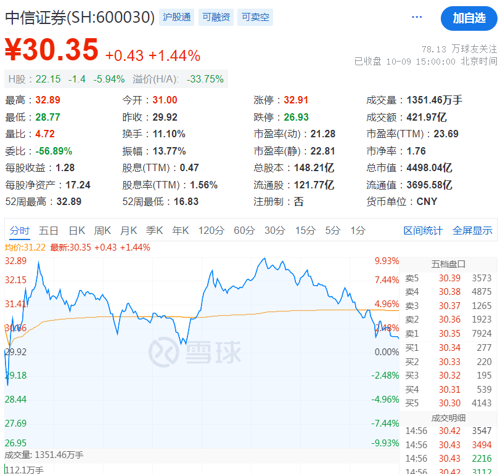This screenshot has height=474, width=500.
Task: Switch to the 60分 chart tab
Action: click(244, 230)
